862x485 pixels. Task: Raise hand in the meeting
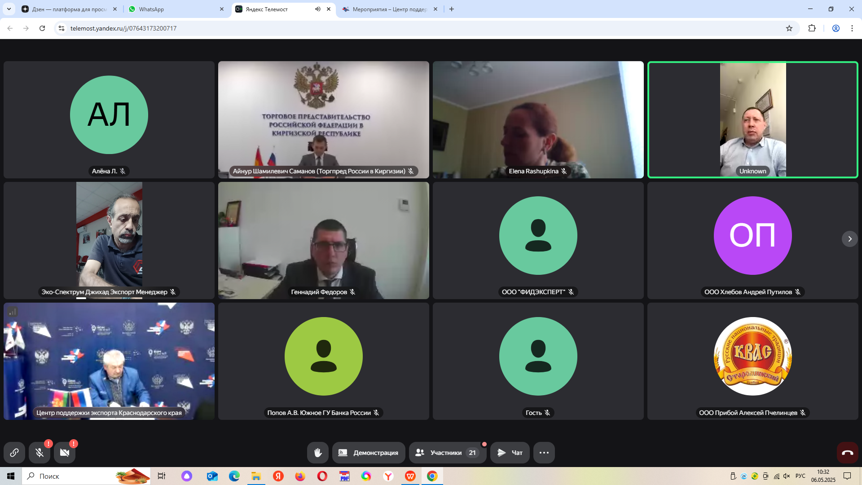point(317,453)
